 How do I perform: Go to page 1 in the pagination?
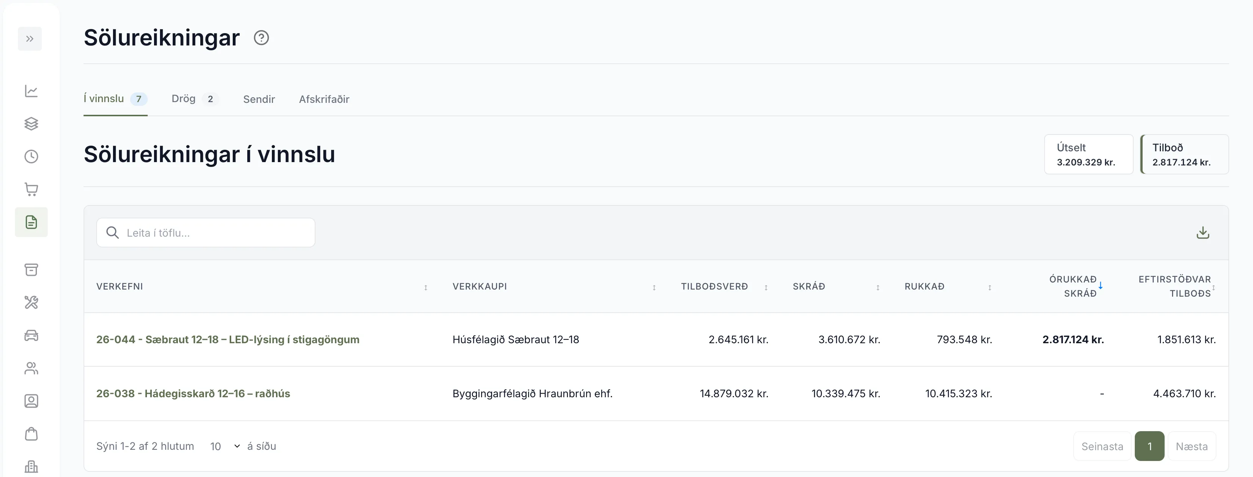click(1149, 446)
